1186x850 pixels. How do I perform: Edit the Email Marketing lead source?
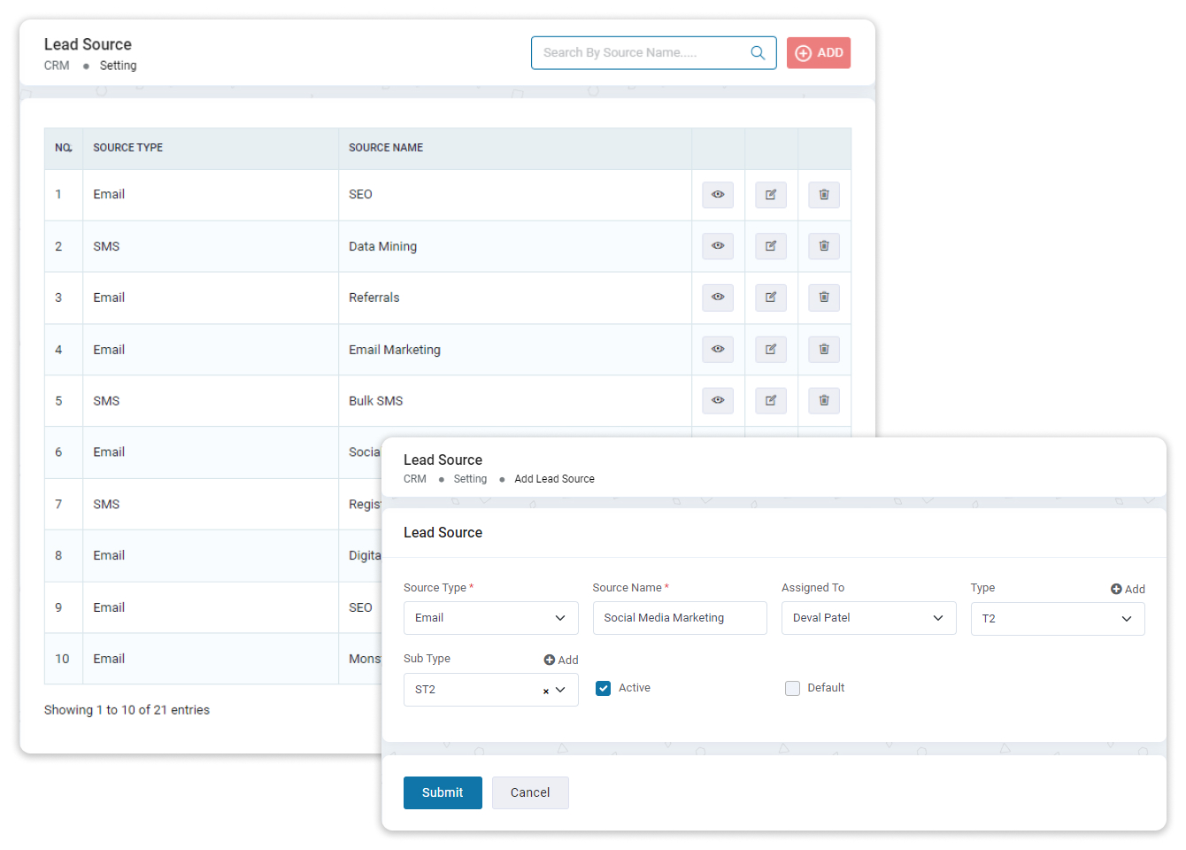771,350
